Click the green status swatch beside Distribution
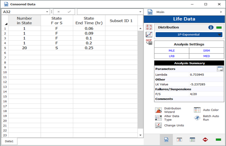This screenshot has height=146, width=226. 219,27
